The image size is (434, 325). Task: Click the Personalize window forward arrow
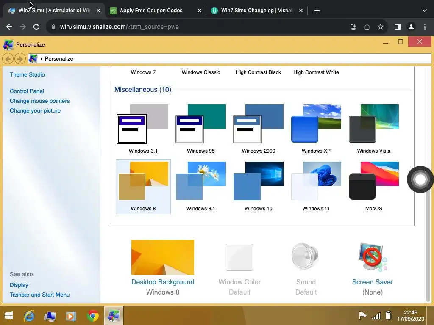point(20,58)
